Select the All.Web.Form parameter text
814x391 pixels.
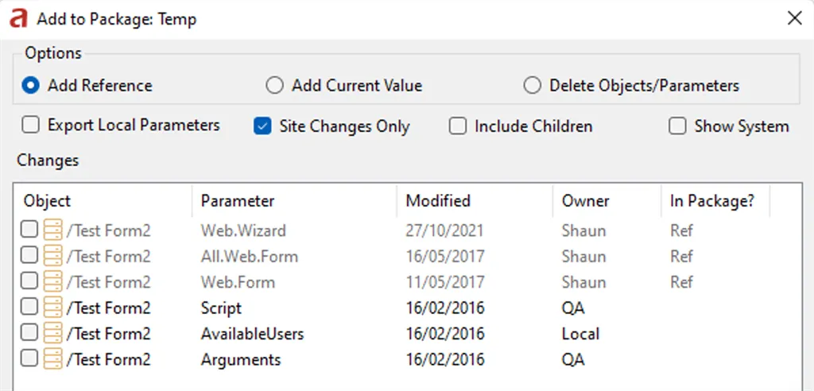(x=249, y=257)
